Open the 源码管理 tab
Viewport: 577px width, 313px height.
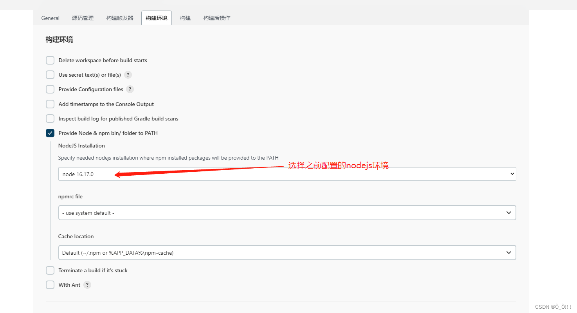click(x=83, y=18)
